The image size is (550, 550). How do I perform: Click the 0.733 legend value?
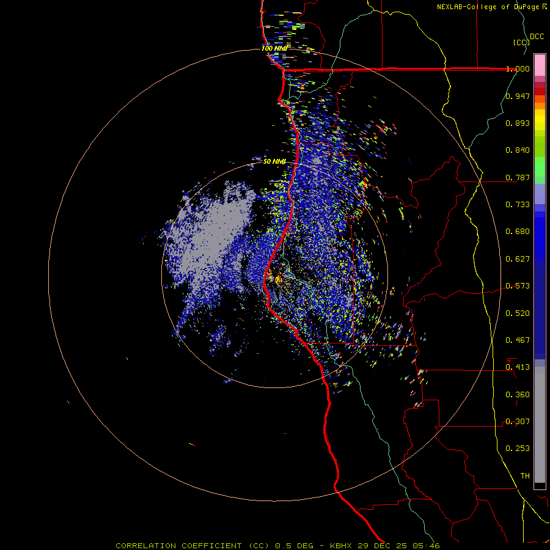pos(518,205)
